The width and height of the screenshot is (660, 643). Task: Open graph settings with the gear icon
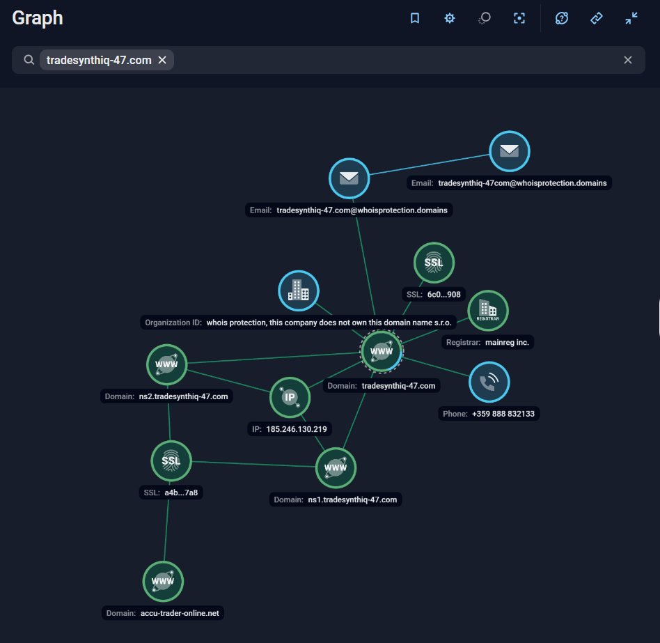pos(449,18)
